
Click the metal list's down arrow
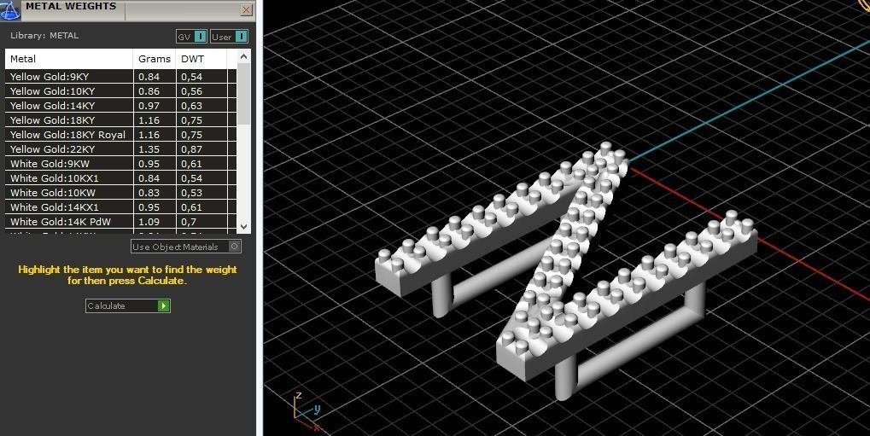click(243, 226)
